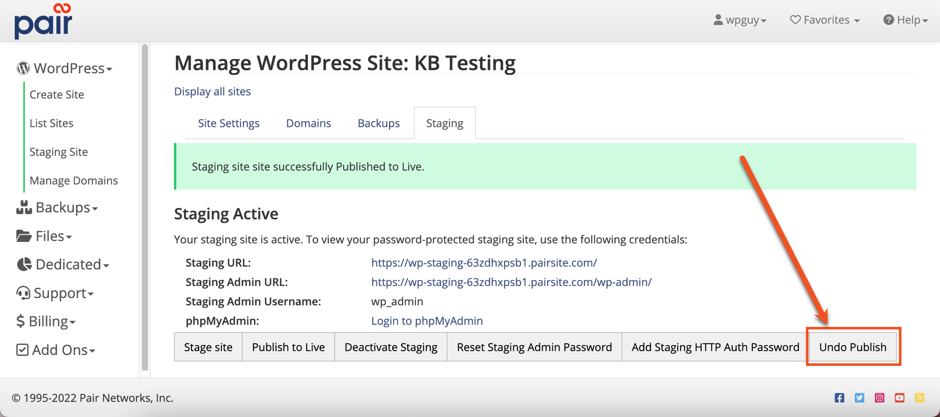Screen dimensions: 940x417
Task: Click the Staging Active heading
Action: (226, 214)
